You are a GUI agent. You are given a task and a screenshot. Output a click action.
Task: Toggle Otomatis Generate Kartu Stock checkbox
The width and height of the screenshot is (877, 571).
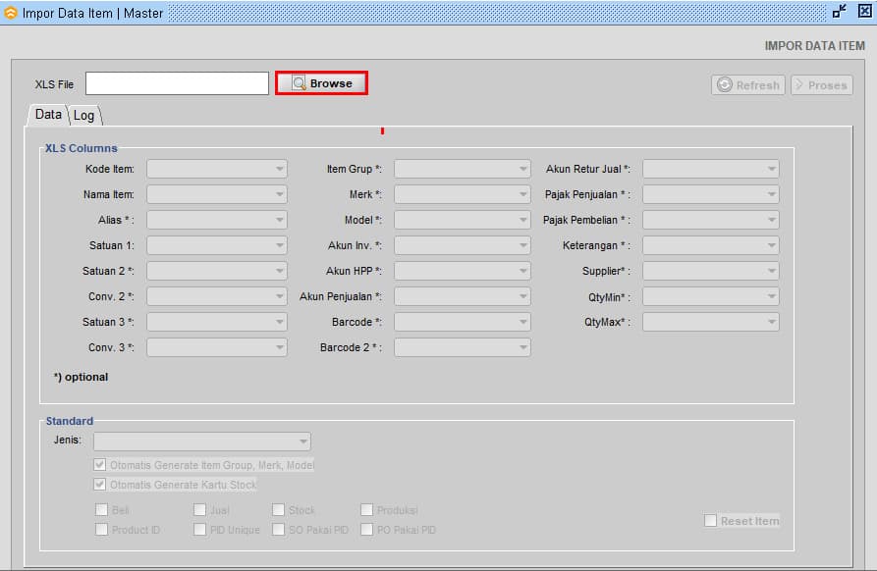point(100,485)
